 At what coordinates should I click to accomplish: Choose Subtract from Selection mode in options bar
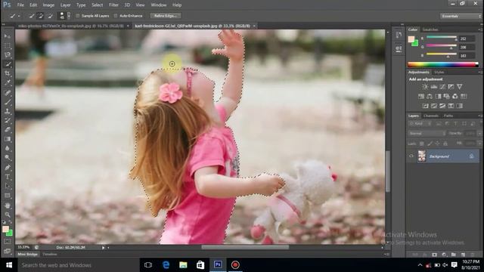(50, 16)
